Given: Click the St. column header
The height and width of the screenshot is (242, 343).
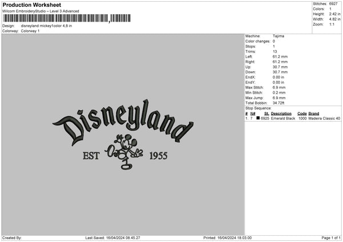Looking at the screenshot, I should 266,114.
